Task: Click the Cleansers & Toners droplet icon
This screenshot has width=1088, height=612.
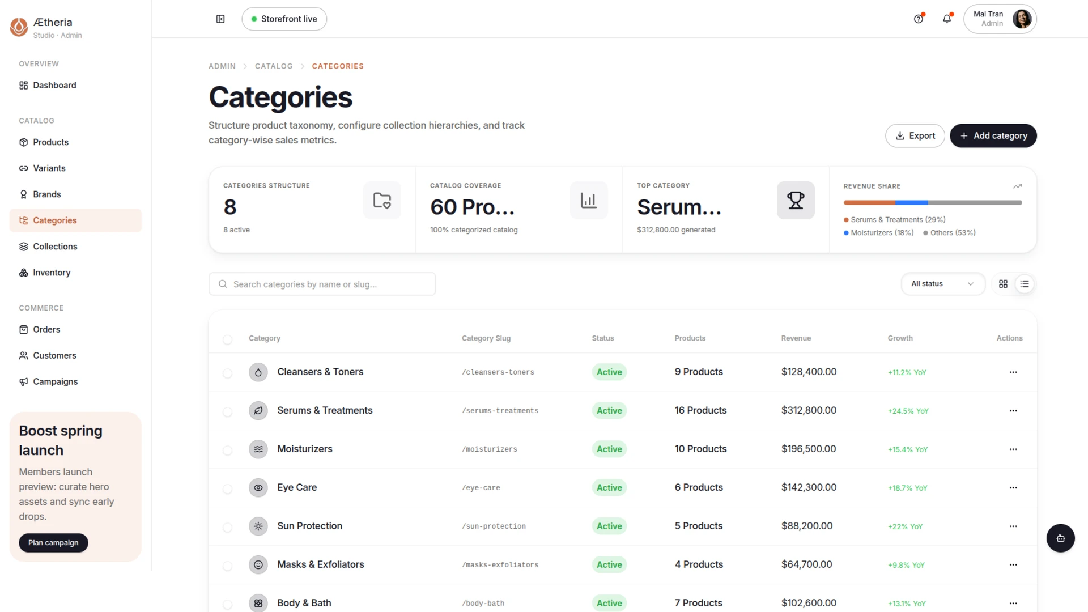Action: pos(258,372)
